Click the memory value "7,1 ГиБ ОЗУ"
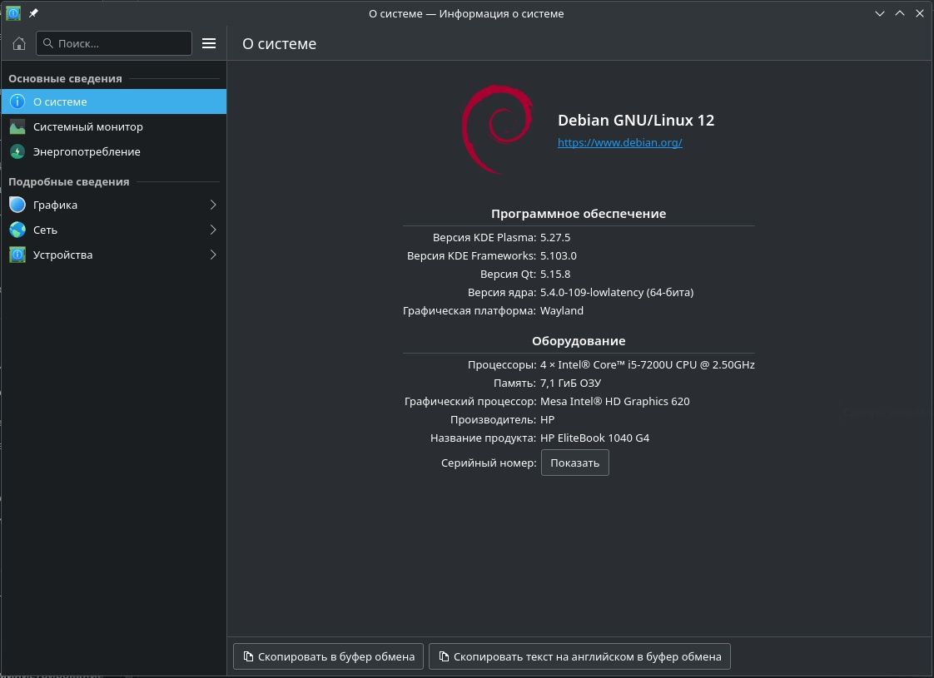 click(571, 384)
